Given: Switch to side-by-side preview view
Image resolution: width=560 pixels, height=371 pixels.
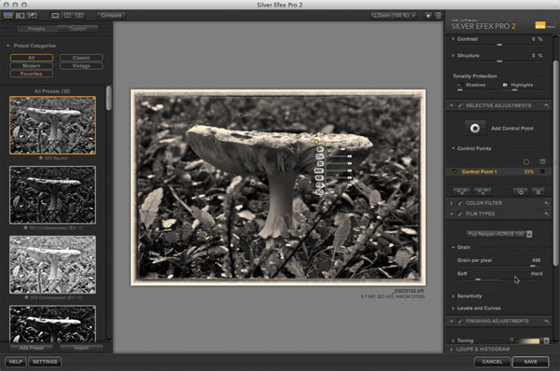Looking at the screenshot, I should (79, 15).
